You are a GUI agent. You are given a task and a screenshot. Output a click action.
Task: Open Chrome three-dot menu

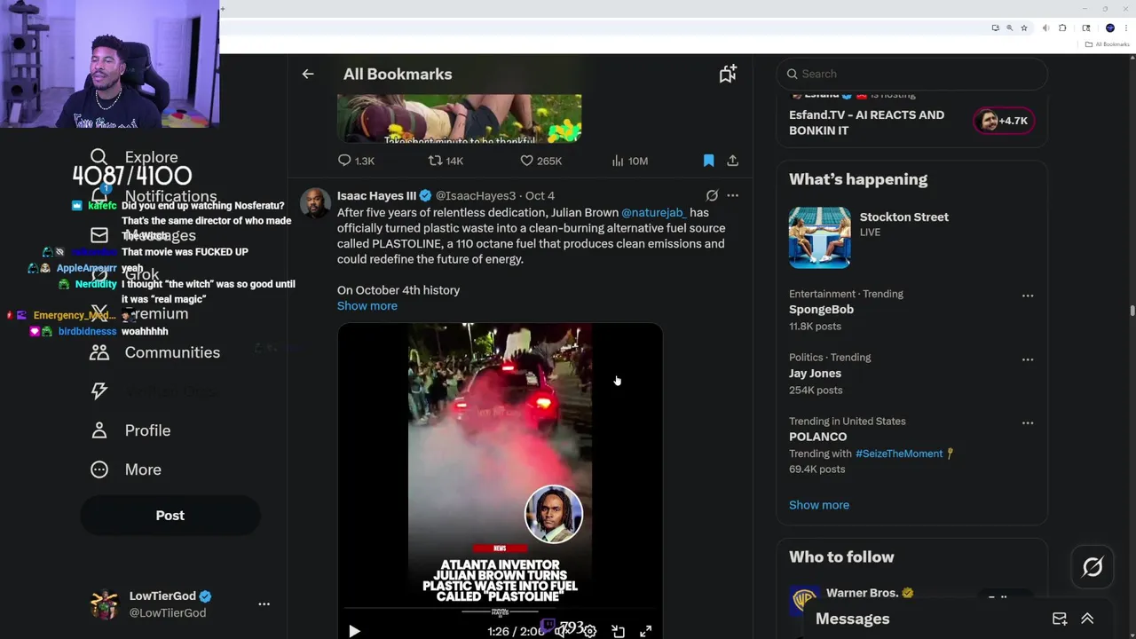pyautogui.click(x=1125, y=28)
